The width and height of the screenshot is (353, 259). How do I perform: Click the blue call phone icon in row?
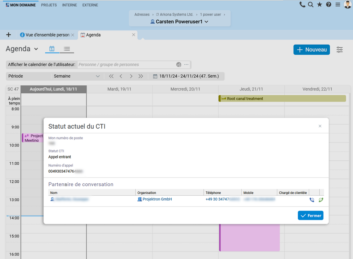(x=312, y=200)
